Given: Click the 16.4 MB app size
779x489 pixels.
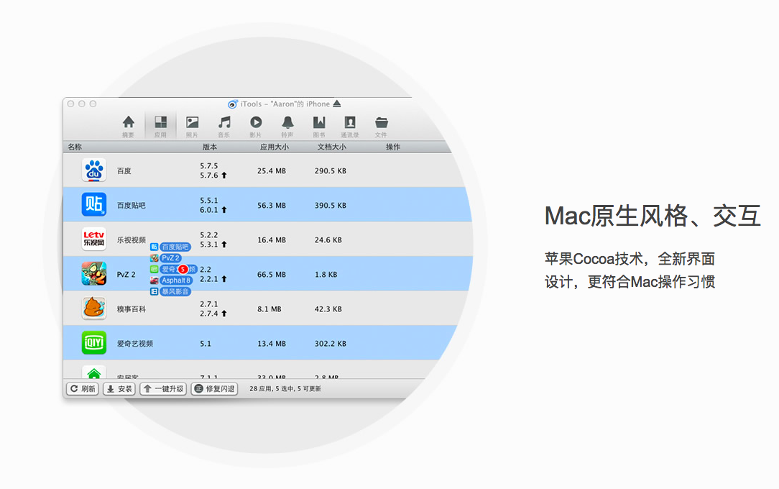Looking at the screenshot, I should click(272, 239).
